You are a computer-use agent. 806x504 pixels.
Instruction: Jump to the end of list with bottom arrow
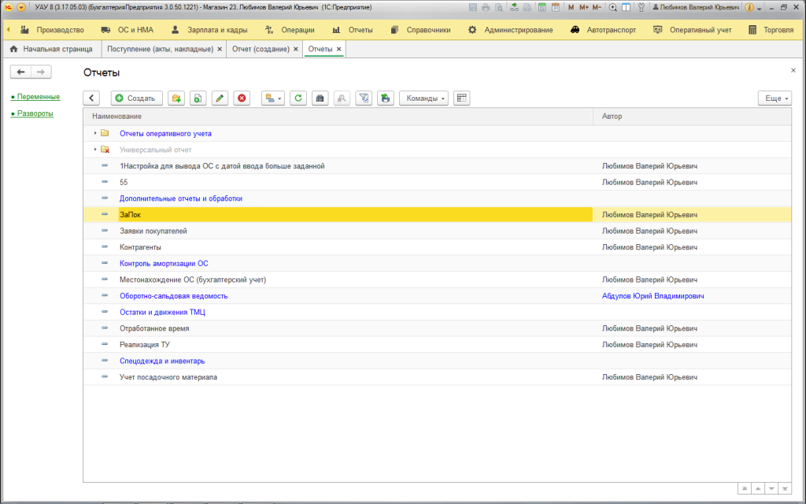[785, 488]
